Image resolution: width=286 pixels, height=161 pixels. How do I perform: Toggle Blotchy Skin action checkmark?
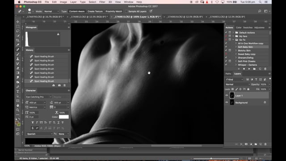coord(226,51)
